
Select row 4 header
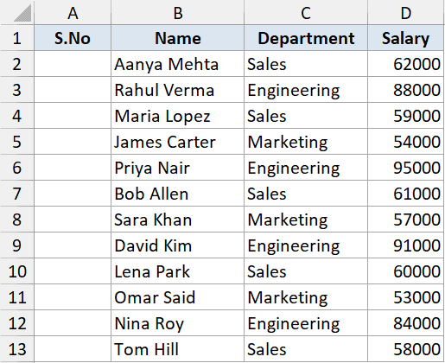(x=17, y=116)
